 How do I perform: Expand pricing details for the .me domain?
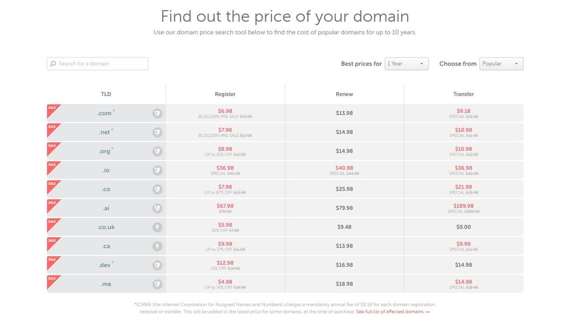click(x=157, y=284)
